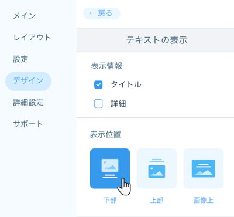The width and height of the screenshot is (234, 217).
Task: Open the 詳細設定 tab
Action: coord(28,102)
